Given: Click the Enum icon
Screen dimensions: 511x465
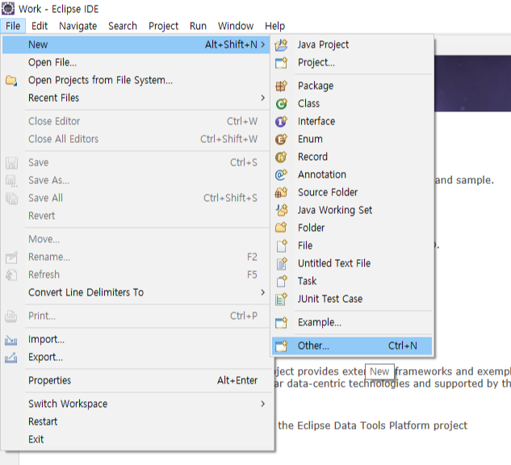Looking at the screenshot, I should click(x=281, y=139).
